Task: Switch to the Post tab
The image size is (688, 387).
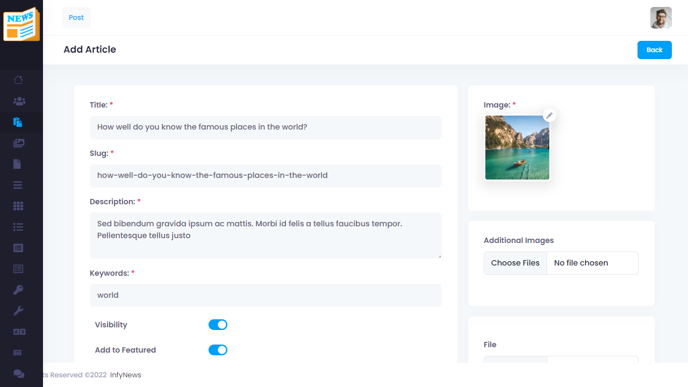Action: 76,17
